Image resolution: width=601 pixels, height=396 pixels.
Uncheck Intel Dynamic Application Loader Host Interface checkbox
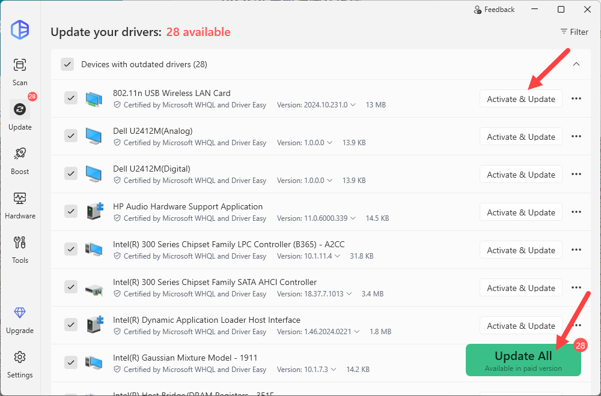[x=71, y=325]
